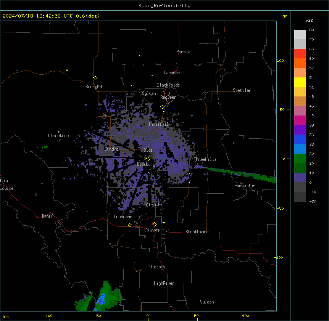
Task: Select the Vulcan label
Action: [207, 302]
